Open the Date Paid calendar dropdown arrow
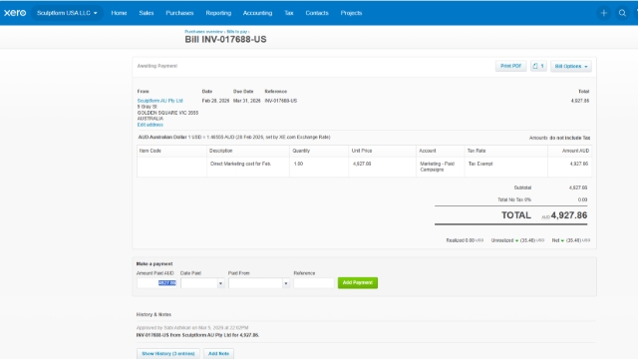The image size is (638, 359). pos(220,283)
